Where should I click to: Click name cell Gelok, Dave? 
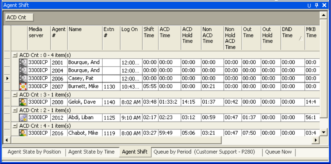(85, 102)
